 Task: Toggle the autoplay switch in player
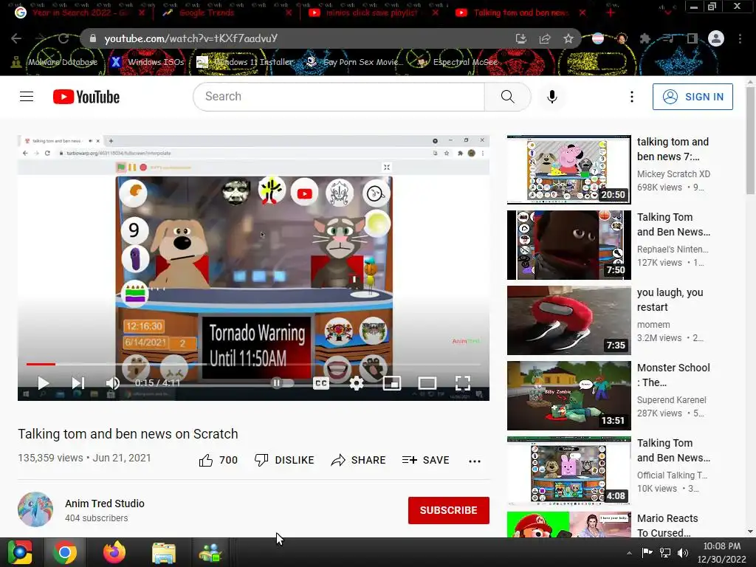283,383
